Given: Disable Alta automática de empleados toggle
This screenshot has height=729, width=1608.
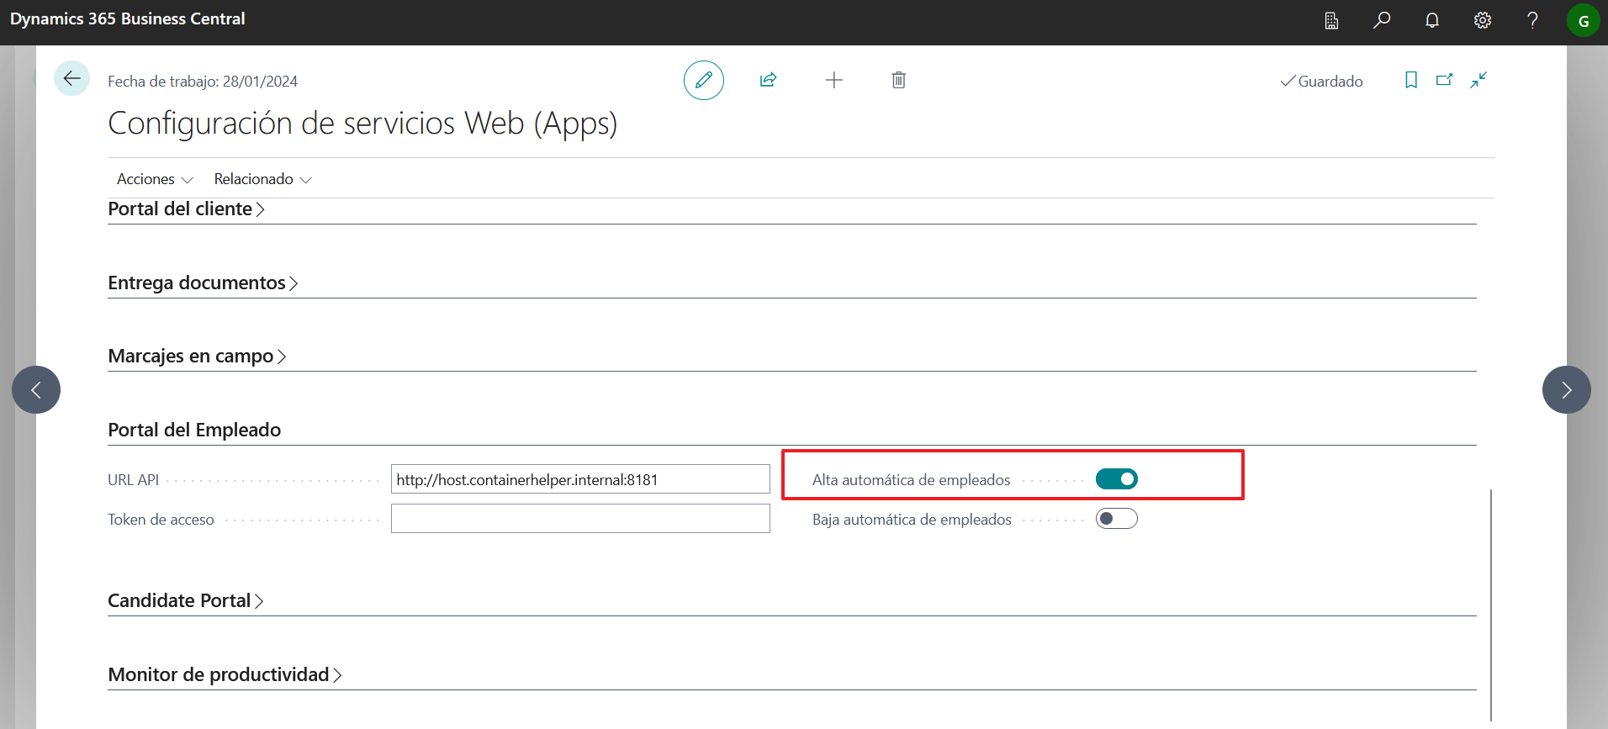Looking at the screenshot, I should 1116,479.
